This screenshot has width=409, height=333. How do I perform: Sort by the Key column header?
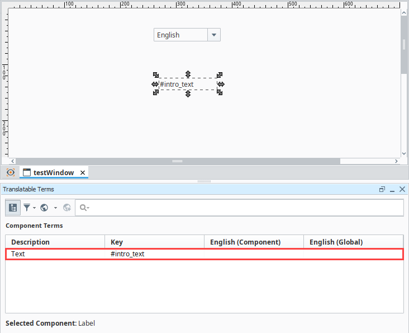coord(154,242)
